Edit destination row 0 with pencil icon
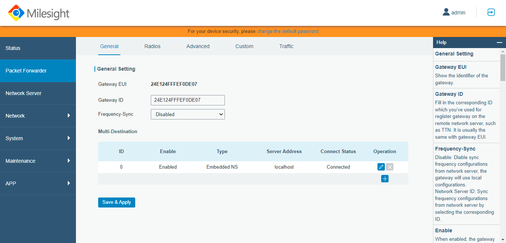 coord(381,167)
